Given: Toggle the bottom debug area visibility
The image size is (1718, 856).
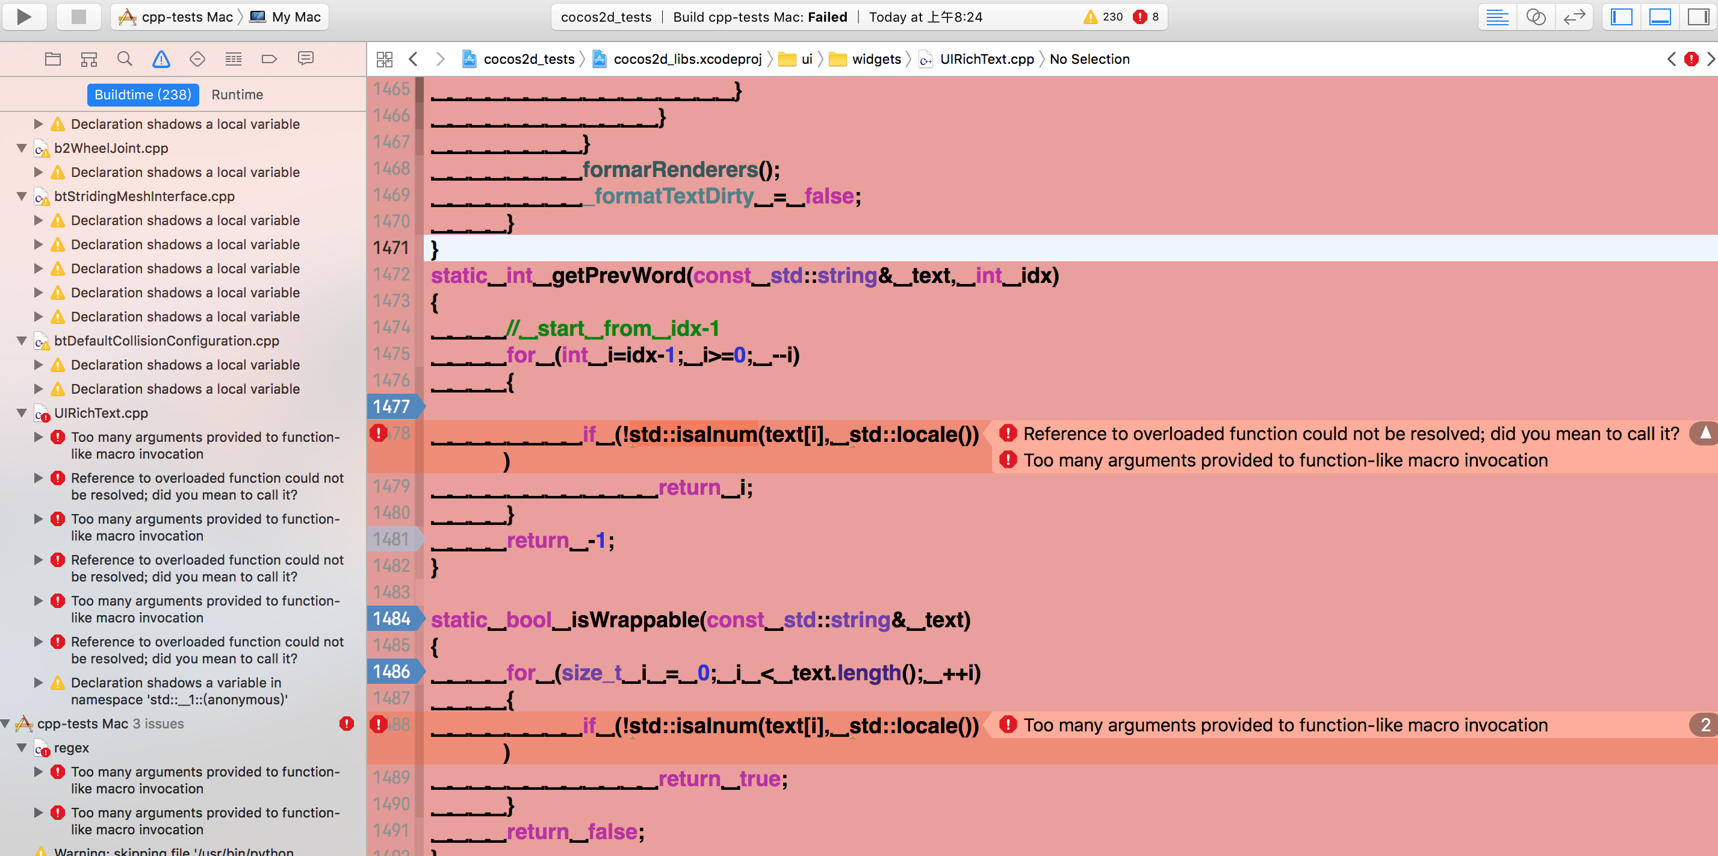Looking at the screenshot, I should click(1660, 17).
